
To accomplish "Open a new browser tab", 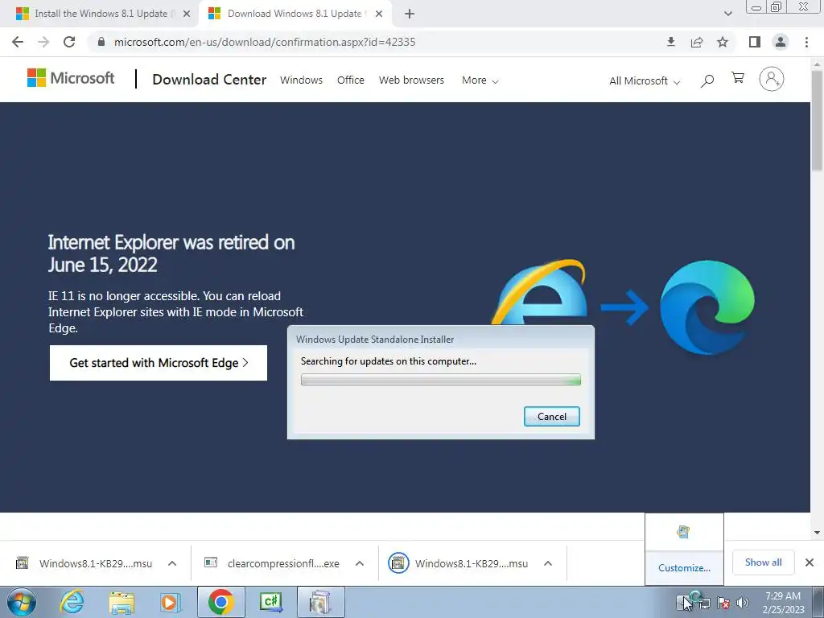I will (410, 14).
